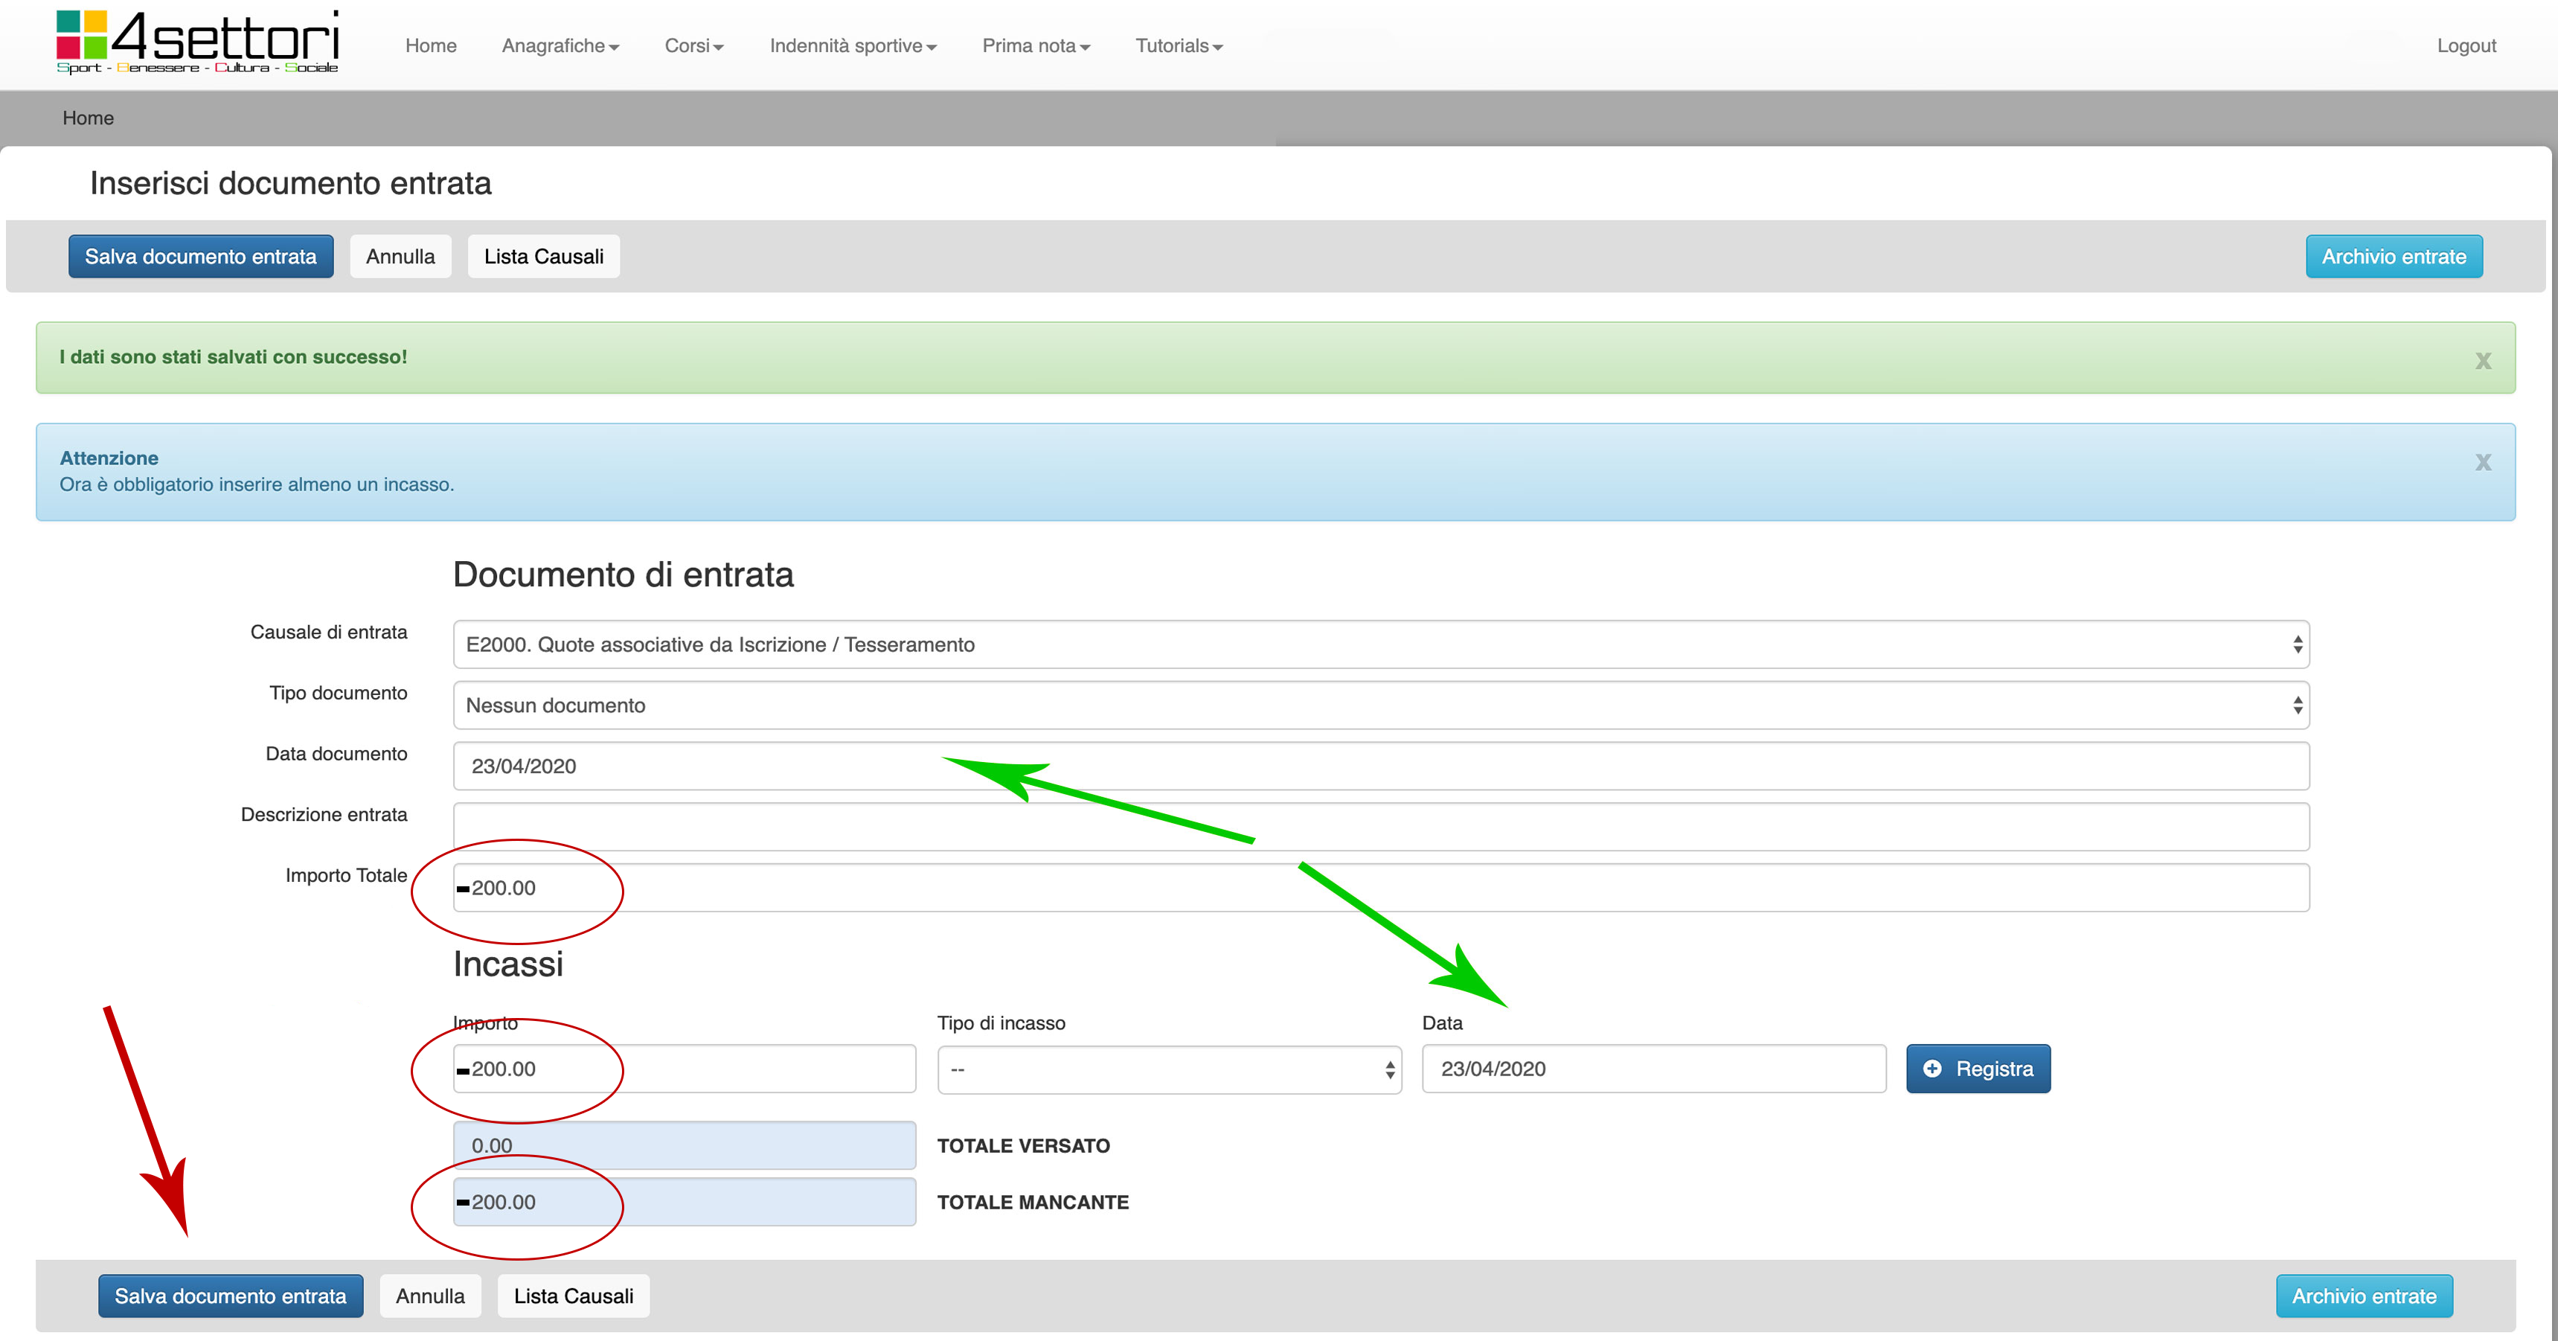Screen dimensions: 2558x1341
Task: Click the 4settori logo
Action: [x=196, y=42]
